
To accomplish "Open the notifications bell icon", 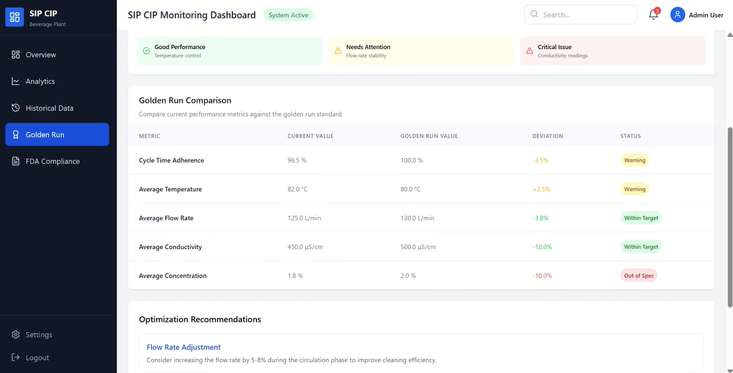I will [x=653, y=15].
